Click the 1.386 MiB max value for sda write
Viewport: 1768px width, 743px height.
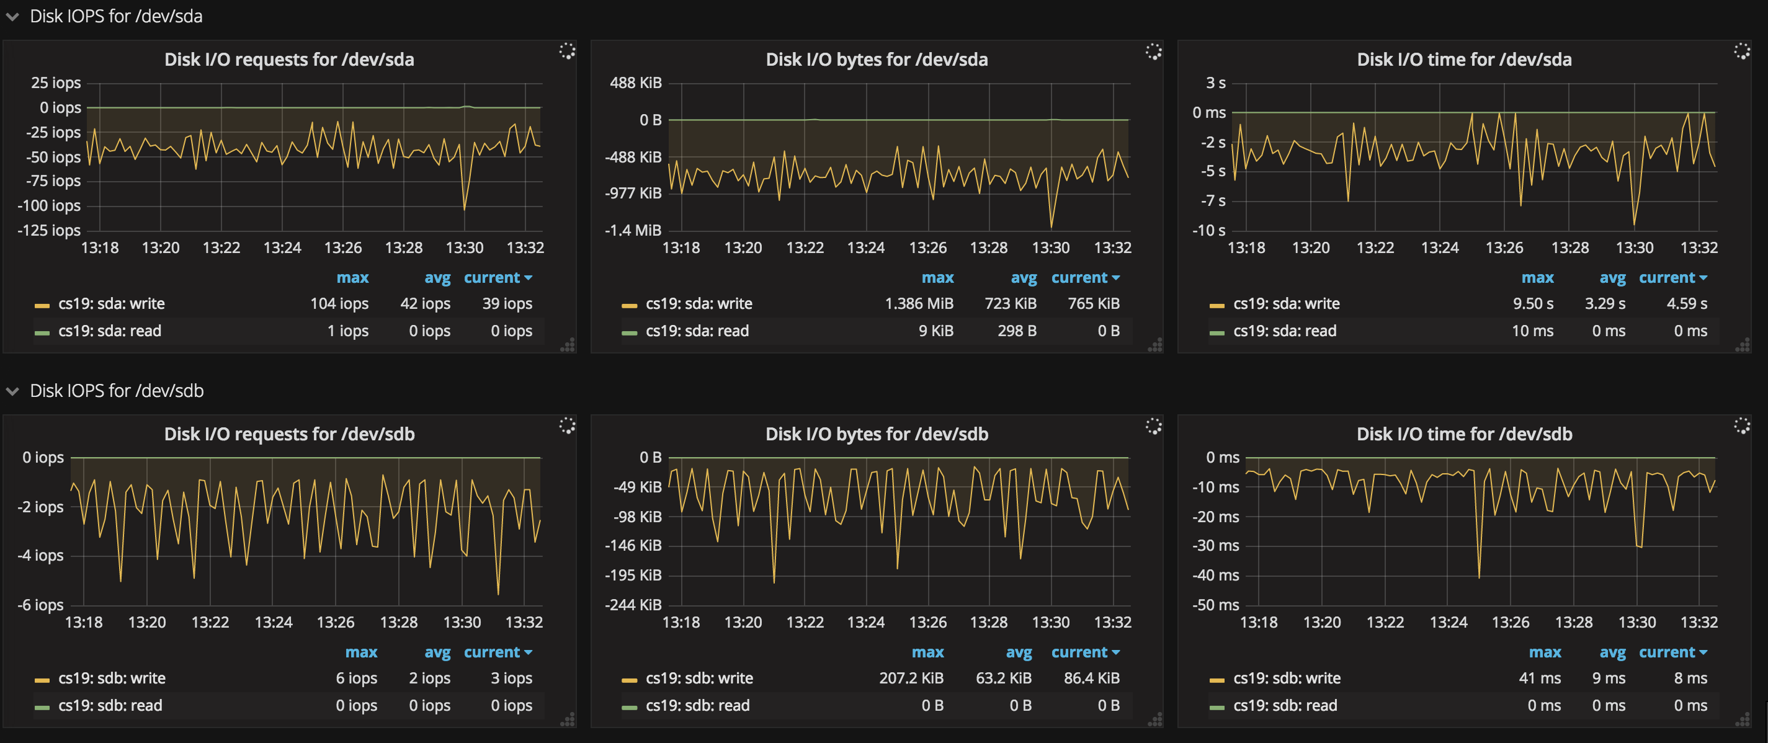[919, 303]
